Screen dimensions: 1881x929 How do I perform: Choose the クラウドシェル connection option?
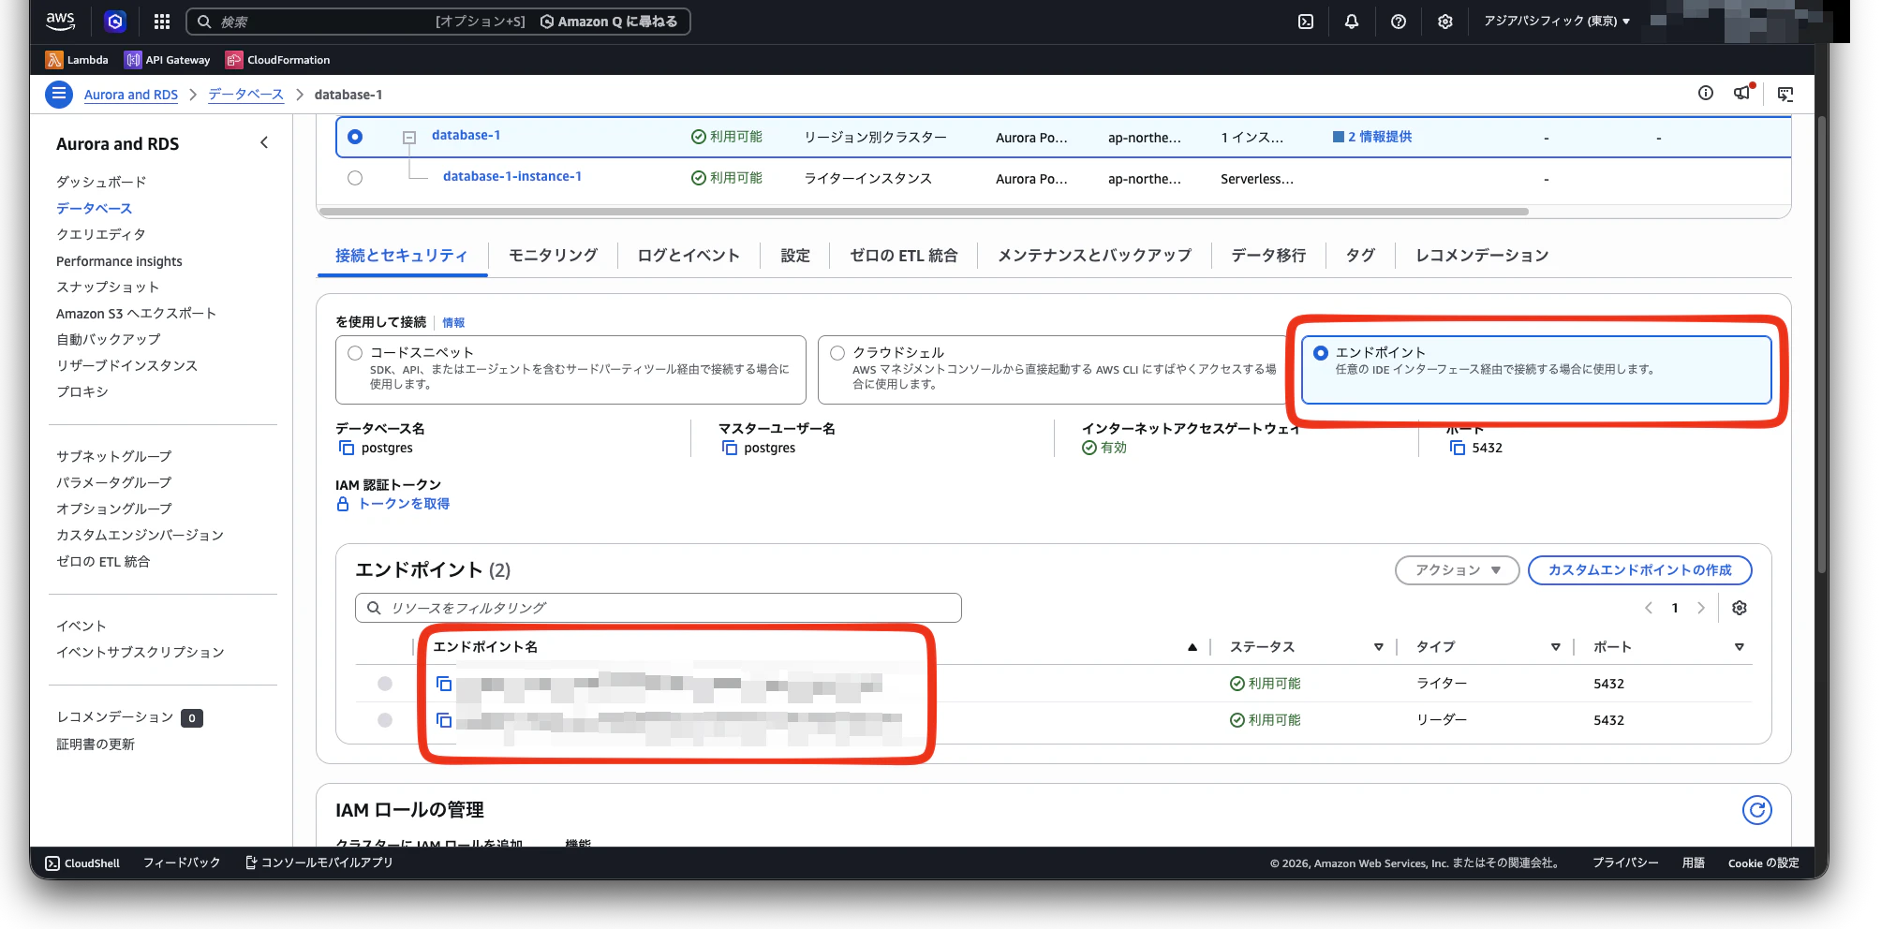837,353
